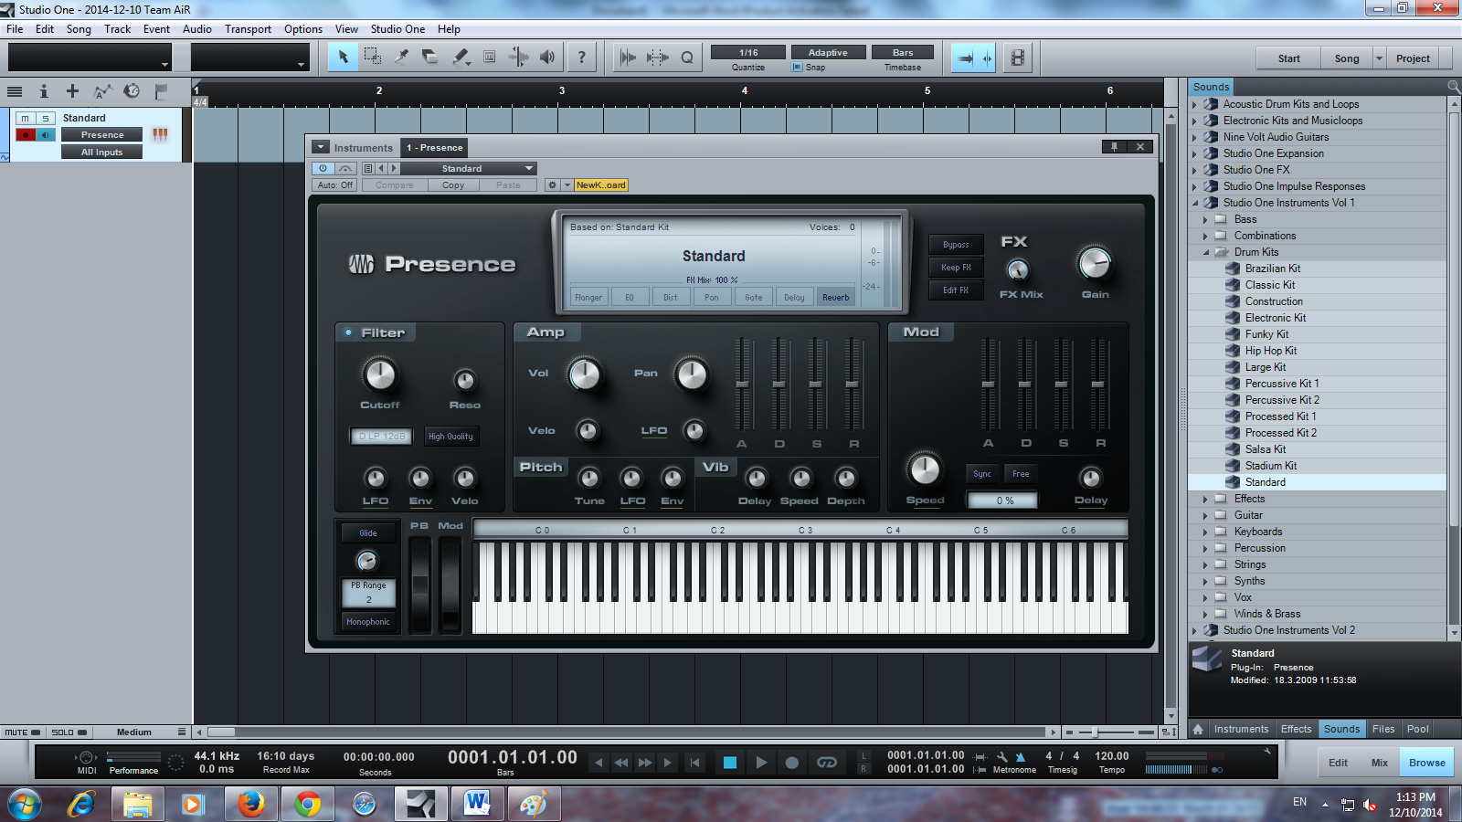Expand the Bass folder
1462x822 pixels.
1206,219
